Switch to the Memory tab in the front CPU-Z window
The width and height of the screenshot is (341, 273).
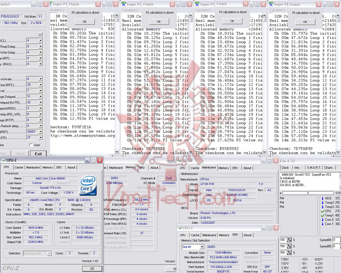[48, 167]
